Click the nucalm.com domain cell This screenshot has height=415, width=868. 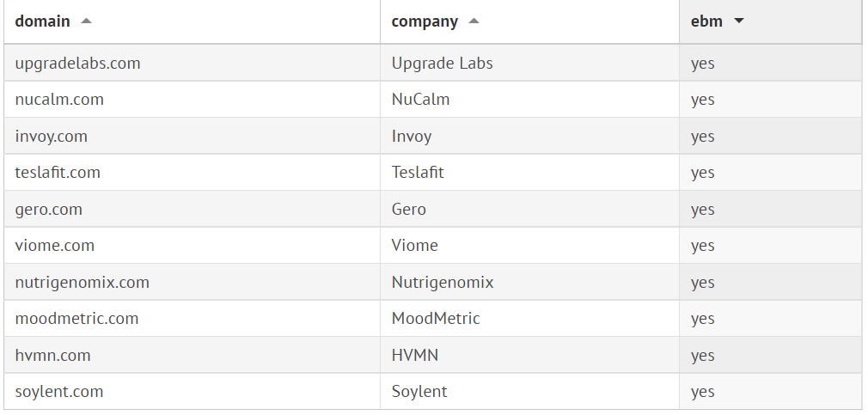tap(59, 100)
